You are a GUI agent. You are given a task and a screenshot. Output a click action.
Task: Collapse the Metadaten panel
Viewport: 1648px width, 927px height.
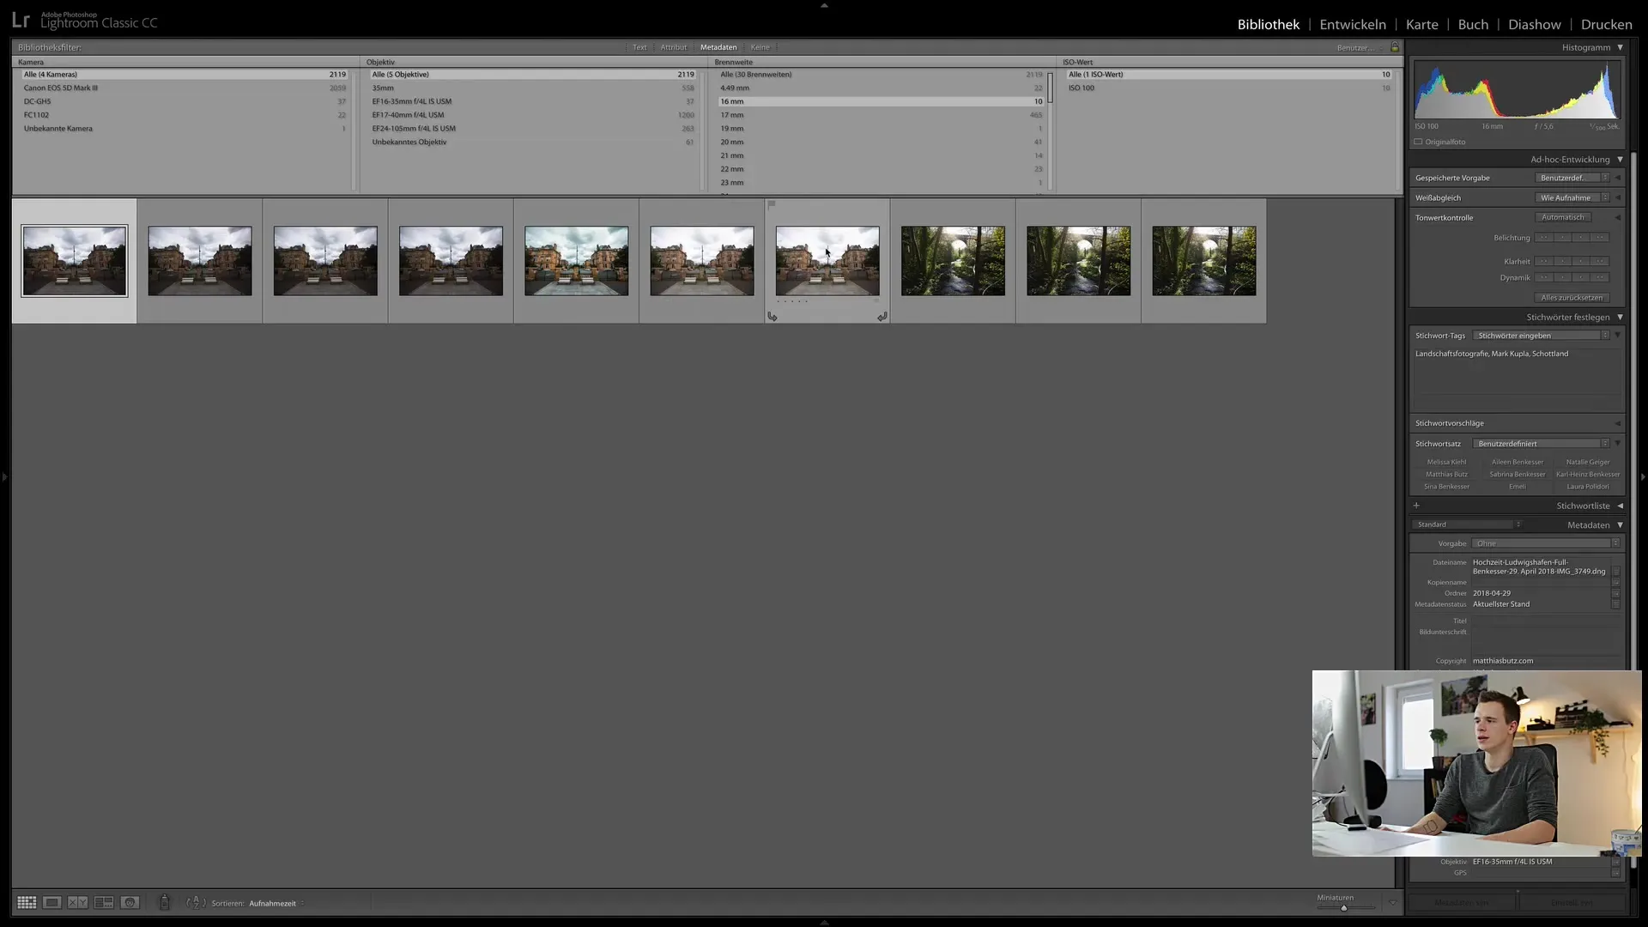(1620, 525)
